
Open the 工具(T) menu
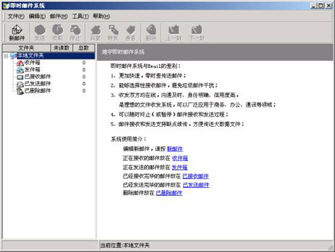click(x=81, y=16)
